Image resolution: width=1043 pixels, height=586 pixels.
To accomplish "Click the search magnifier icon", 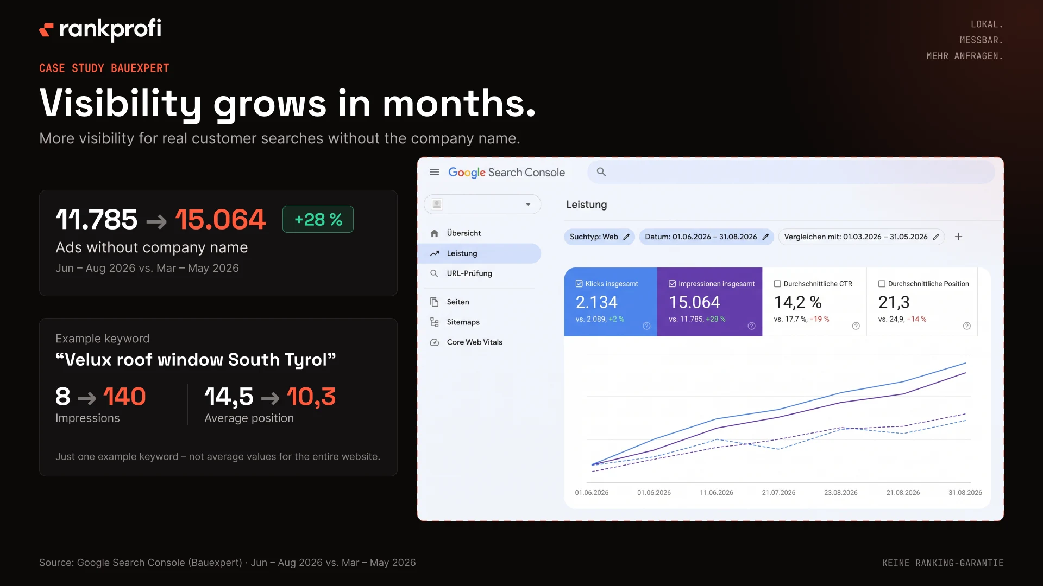I will coord(601,172).
